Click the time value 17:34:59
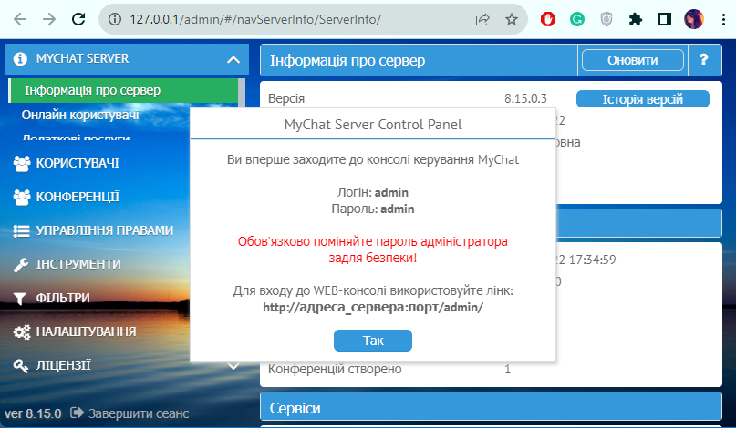Image resolution: width=736 pixels, height=428 pixels. point(593,260)
